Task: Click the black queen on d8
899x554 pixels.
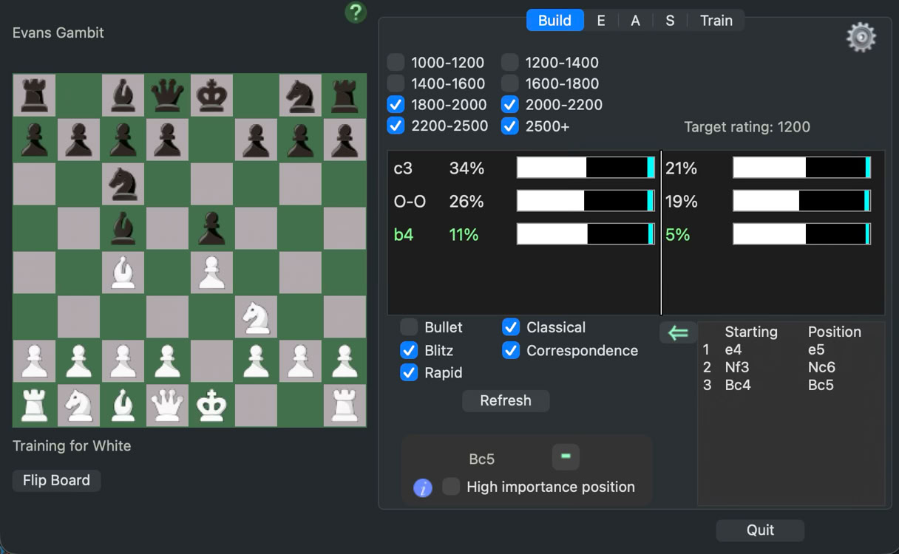Action: [x=167, y=95]
